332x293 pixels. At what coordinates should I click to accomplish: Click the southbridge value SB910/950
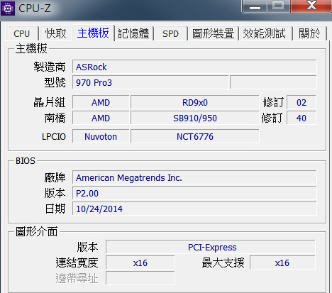click(x=195, y=118)
